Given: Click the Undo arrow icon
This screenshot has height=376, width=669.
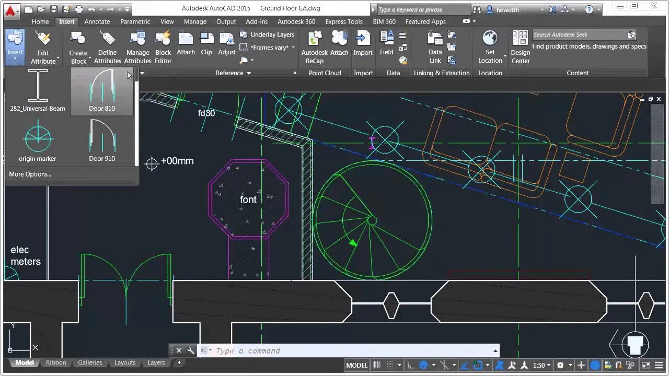Looking at the screenshot, I should tap(91, 9).
